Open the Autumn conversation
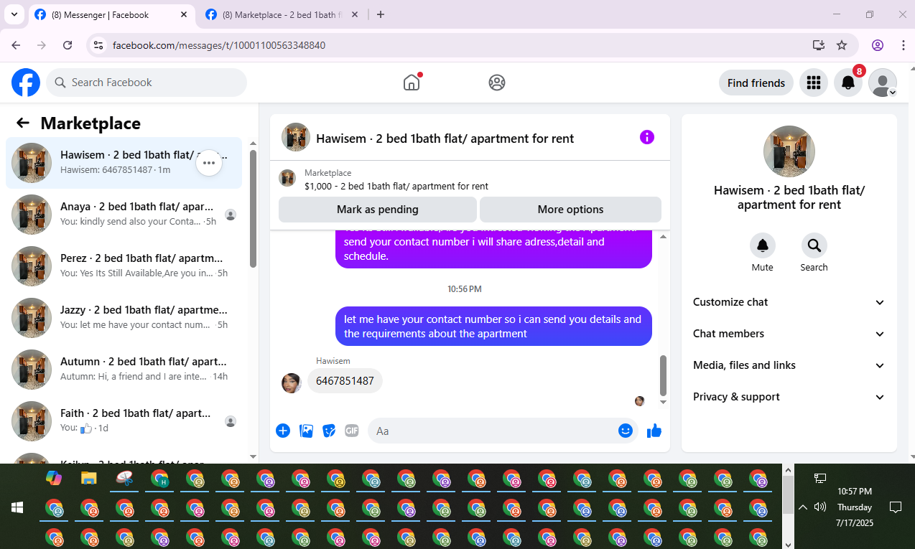The image size is (915, 549). click(x=124, y=370)
